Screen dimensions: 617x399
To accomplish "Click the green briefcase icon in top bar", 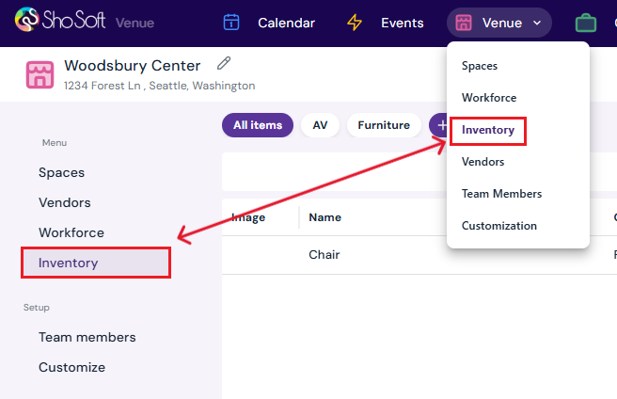I will (586, 23).
